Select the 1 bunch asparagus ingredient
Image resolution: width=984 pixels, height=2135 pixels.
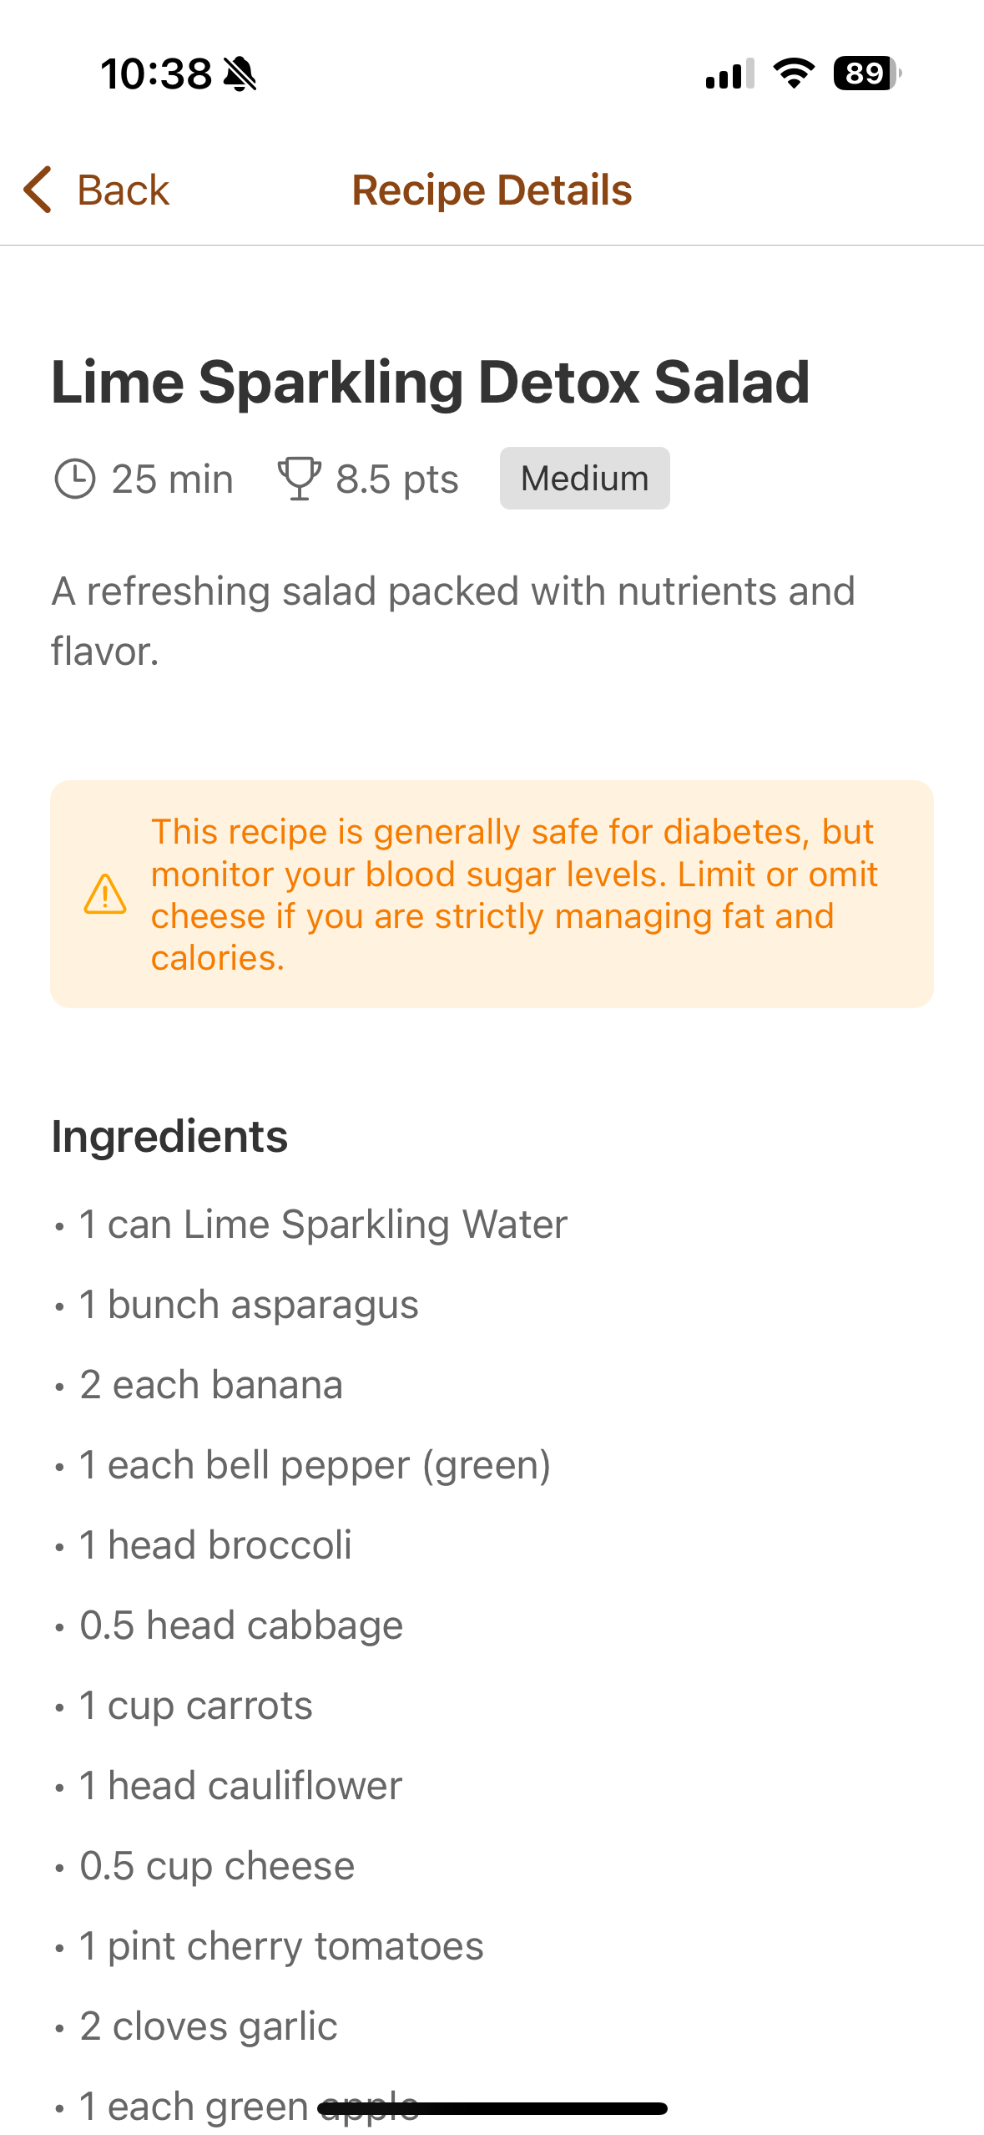[249, 1306]
